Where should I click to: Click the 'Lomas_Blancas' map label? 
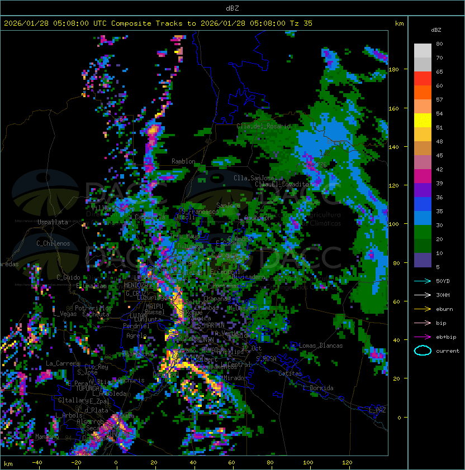coord(321,346)
